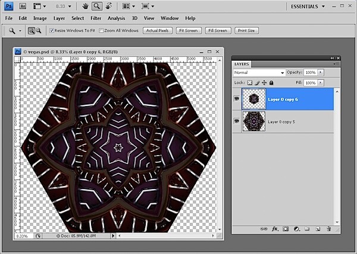Select the Hand tool in the application bar
Viewport: 357px width, 254px height.
coord(85,6)
